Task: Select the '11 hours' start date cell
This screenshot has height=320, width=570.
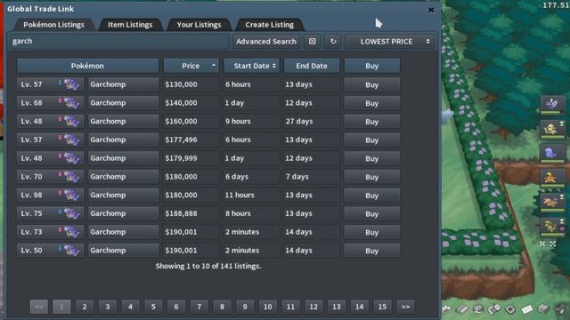Action: click(251, 195)
